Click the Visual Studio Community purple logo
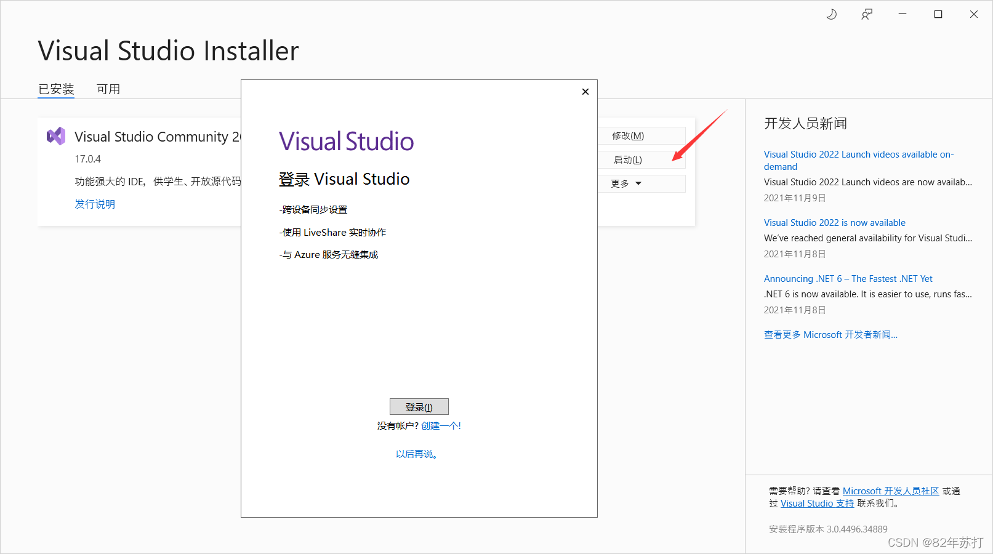This screenshot has height=554, width=993. [x=55, y=136]
